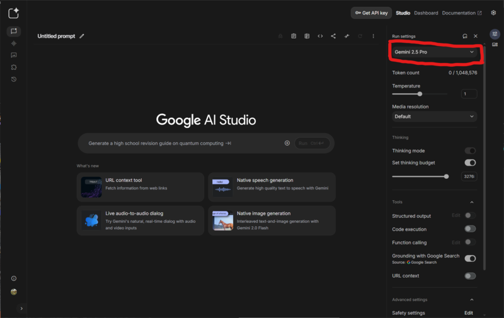Open the Stream audio waveform sidebar icon
Image resolution: width=504 pixels, height=318 pixels.
tap(13, 43)
